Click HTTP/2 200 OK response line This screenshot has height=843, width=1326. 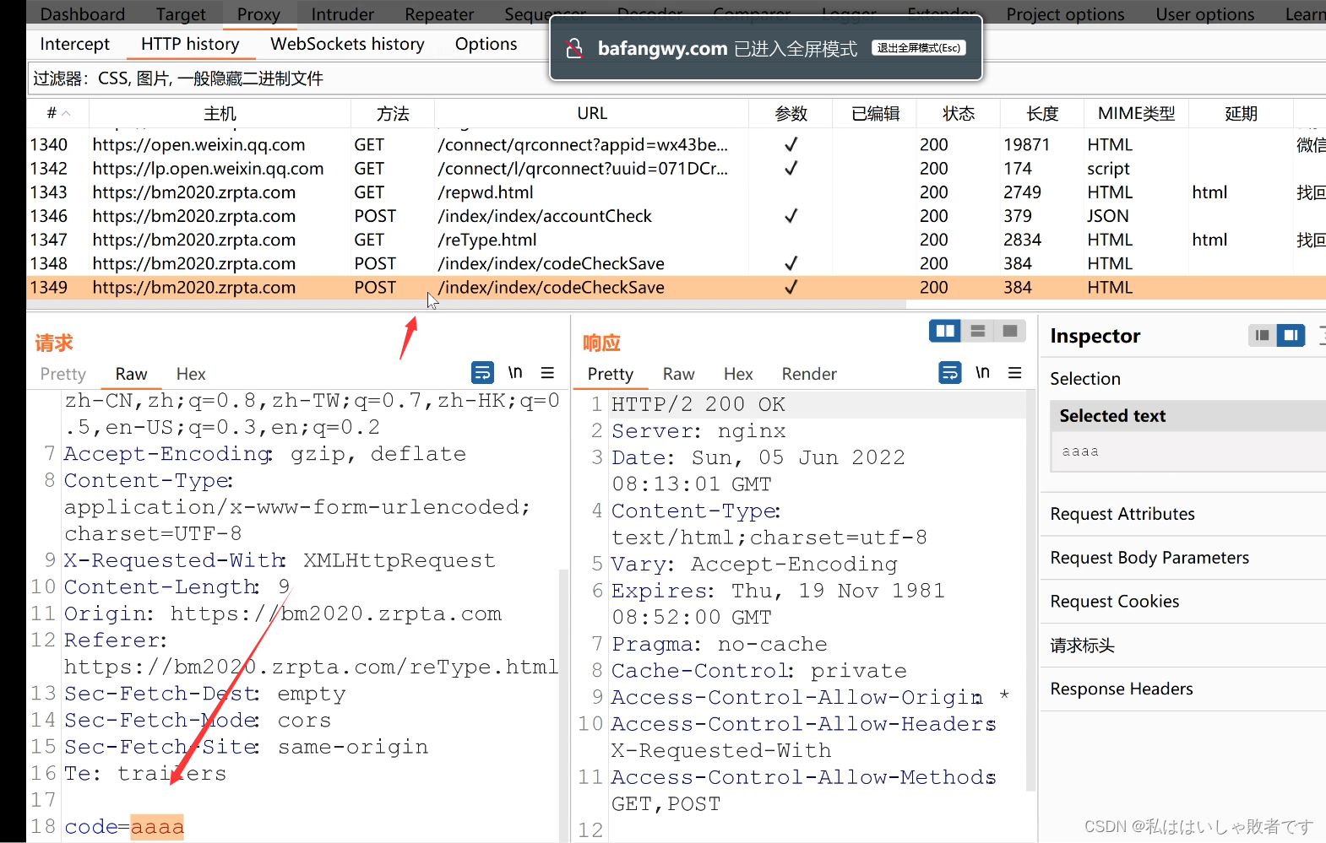point(698,404)
